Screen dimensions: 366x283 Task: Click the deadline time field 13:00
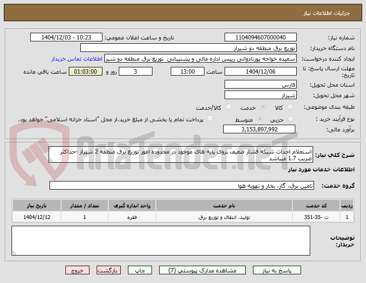point(188,71)
